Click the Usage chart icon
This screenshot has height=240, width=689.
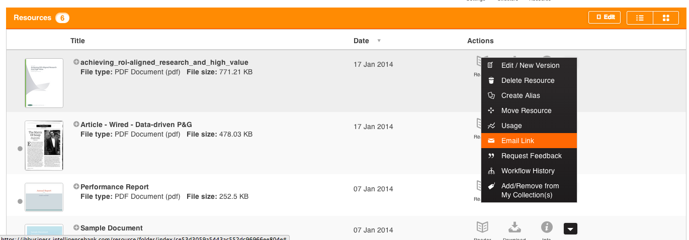coord(491,126)
